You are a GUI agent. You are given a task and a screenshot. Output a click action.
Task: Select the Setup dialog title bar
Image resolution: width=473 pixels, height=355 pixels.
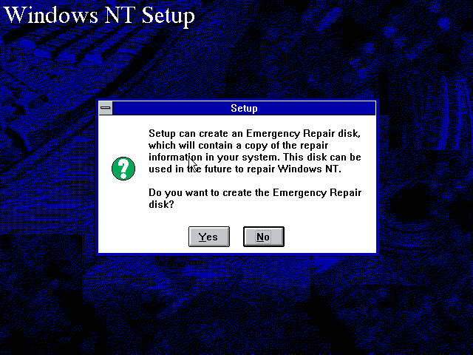click(x=244, y=108)
